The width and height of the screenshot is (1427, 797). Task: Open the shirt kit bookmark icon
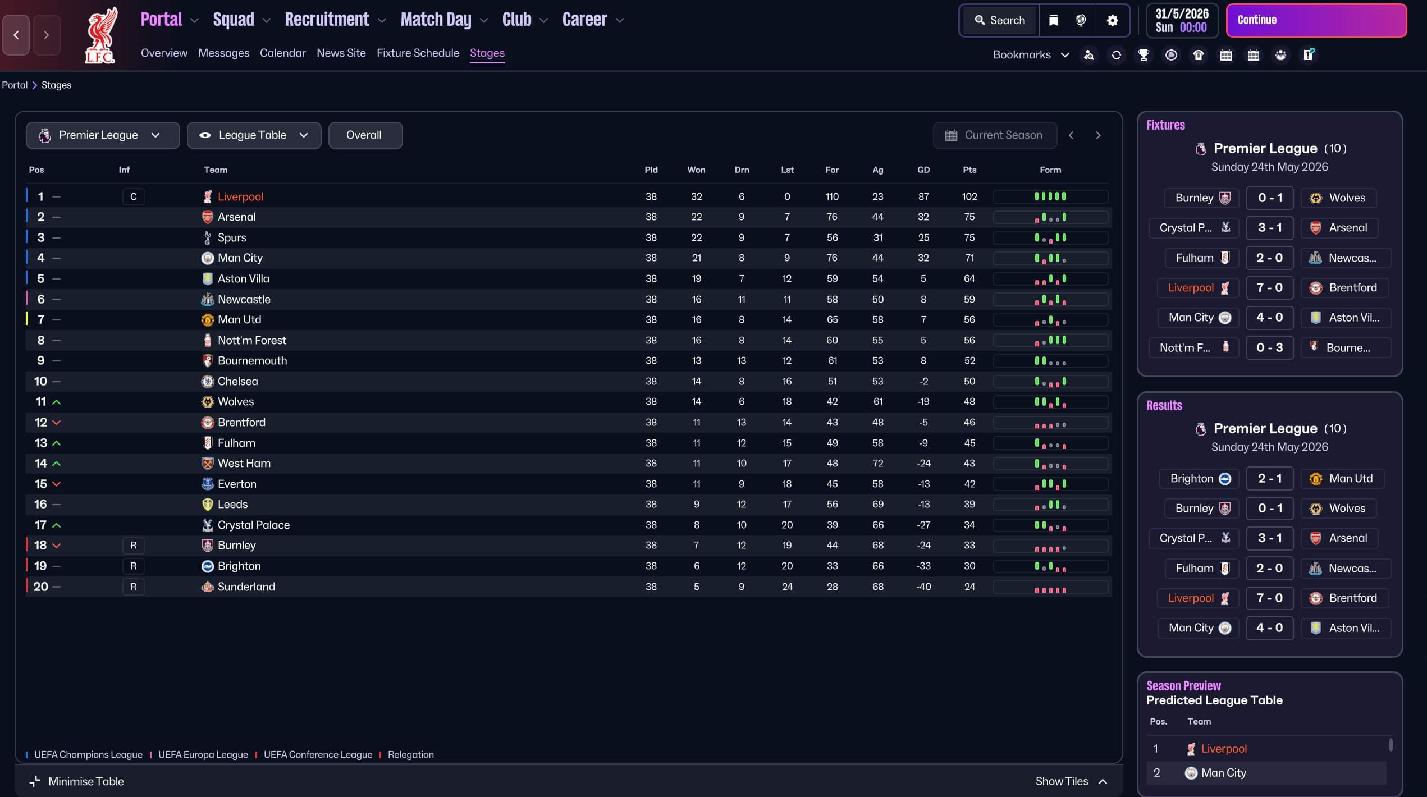pyautogui.click(x=1199, y=55)
